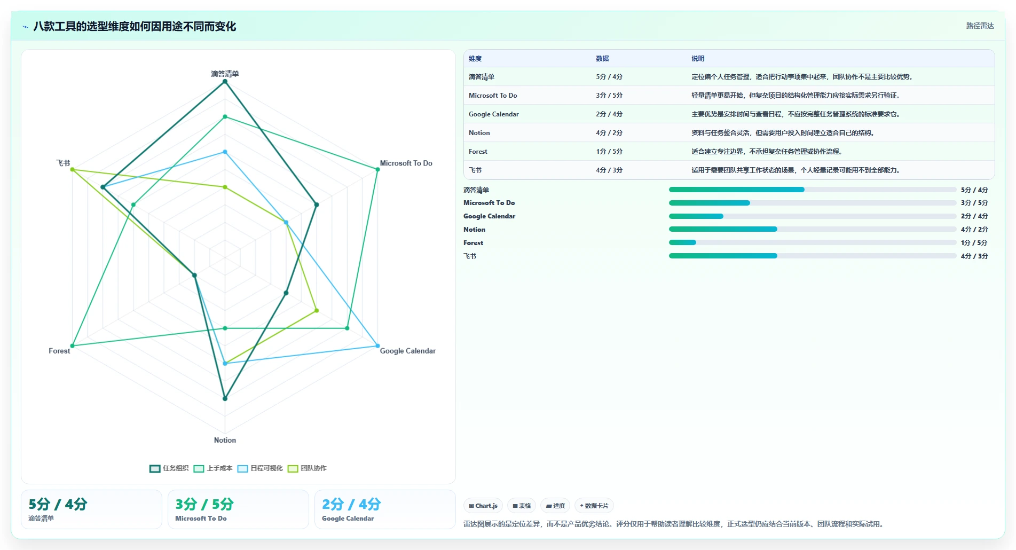1016x550 pixels.
Task: Select the 进度 tag
Action: coord(555,506)
